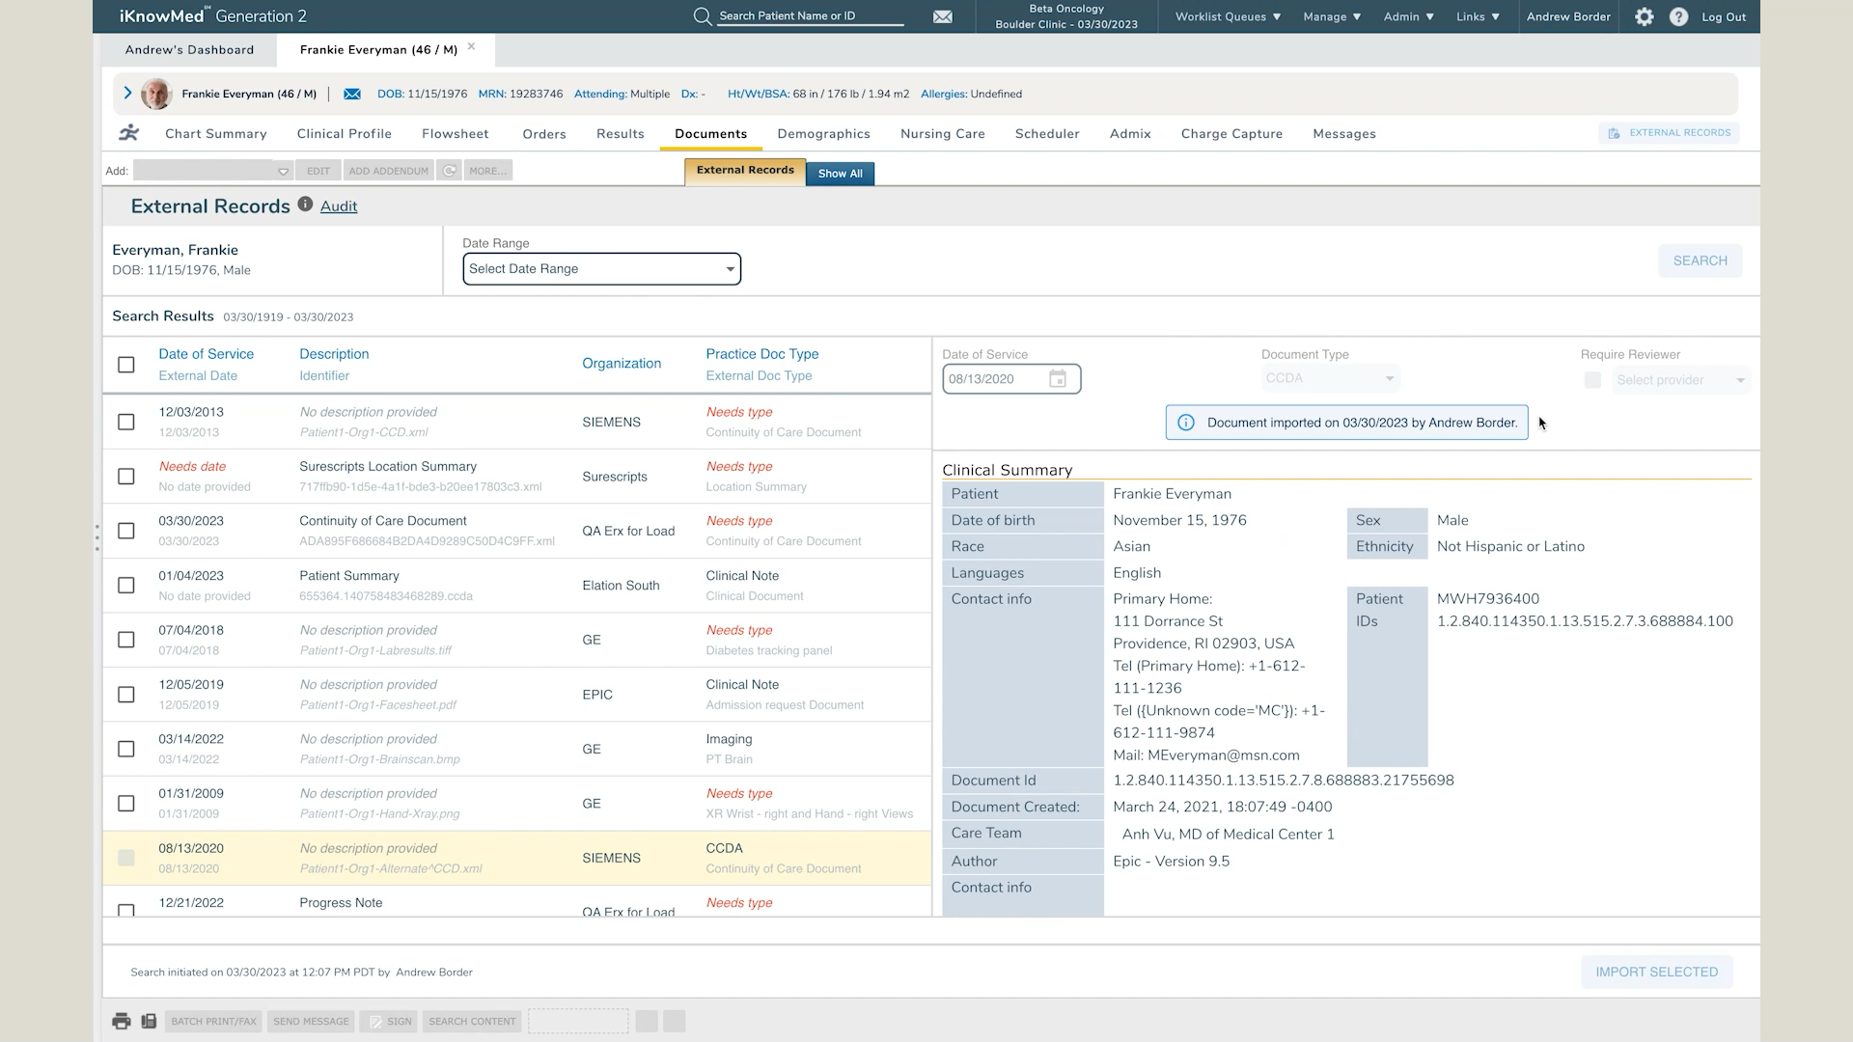Open the Orders tab
Viewport: 1853px width, 1042px height.
[544, 134]
